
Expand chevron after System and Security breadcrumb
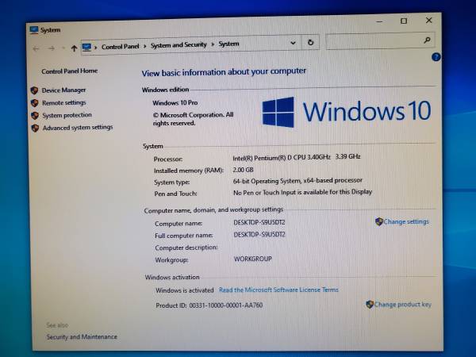[212, 44]
